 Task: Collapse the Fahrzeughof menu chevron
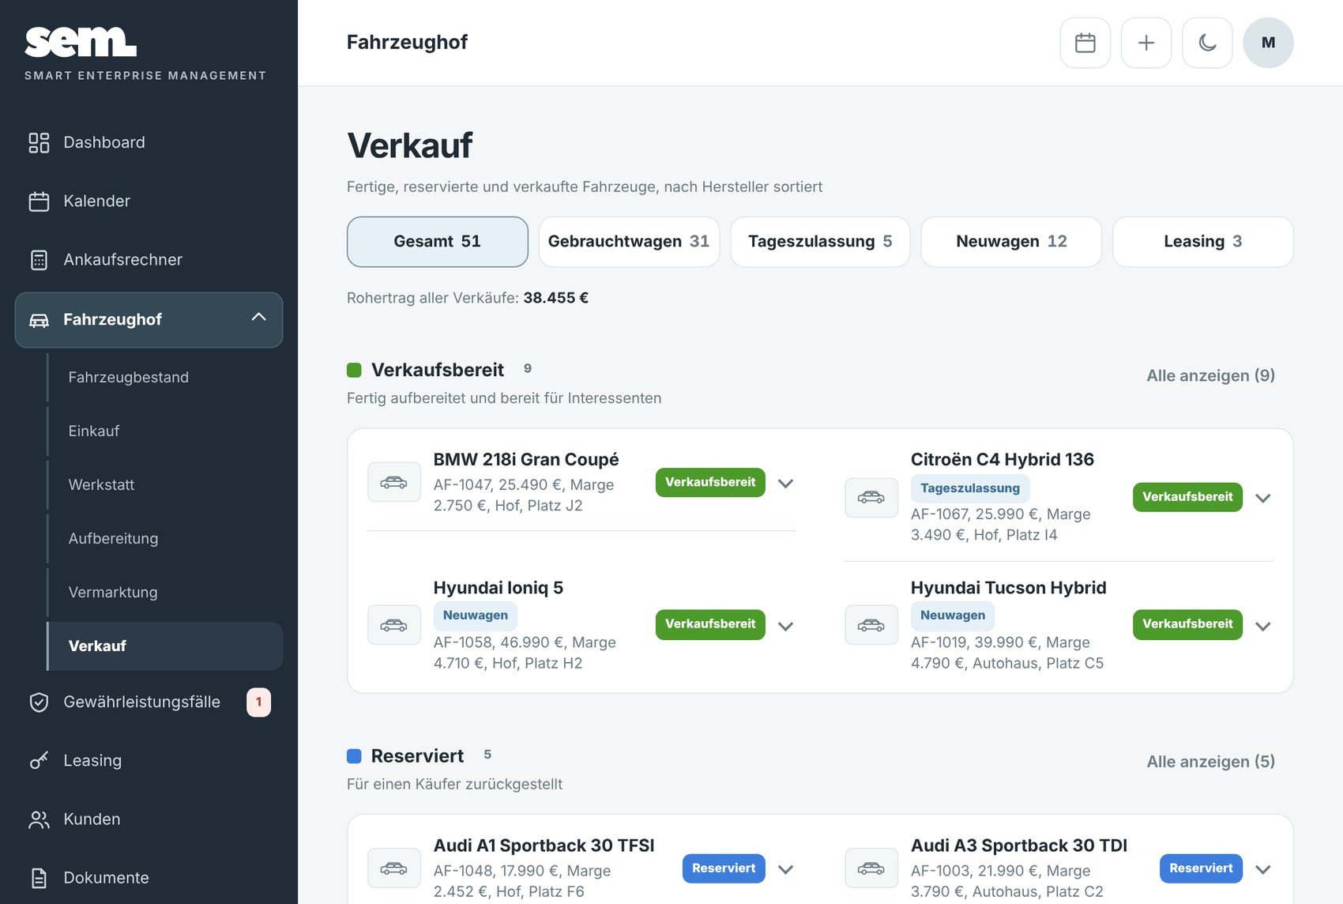(258, 317)
